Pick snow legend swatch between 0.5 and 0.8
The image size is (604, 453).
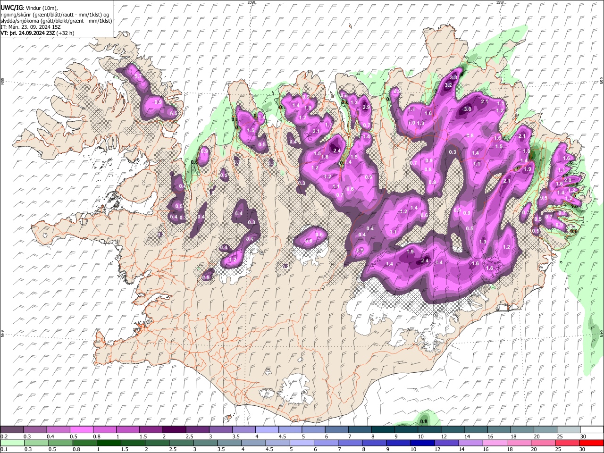[81, 429]
